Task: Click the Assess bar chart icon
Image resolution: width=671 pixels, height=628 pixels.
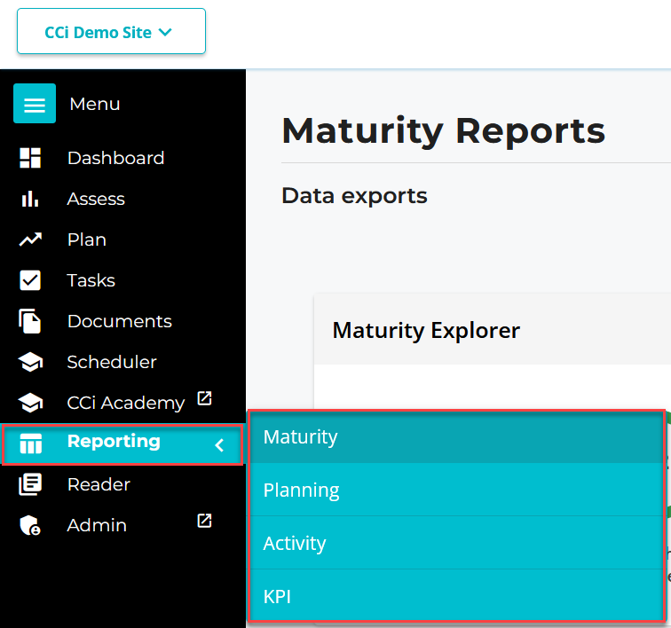Action: [x=30, y=199]
